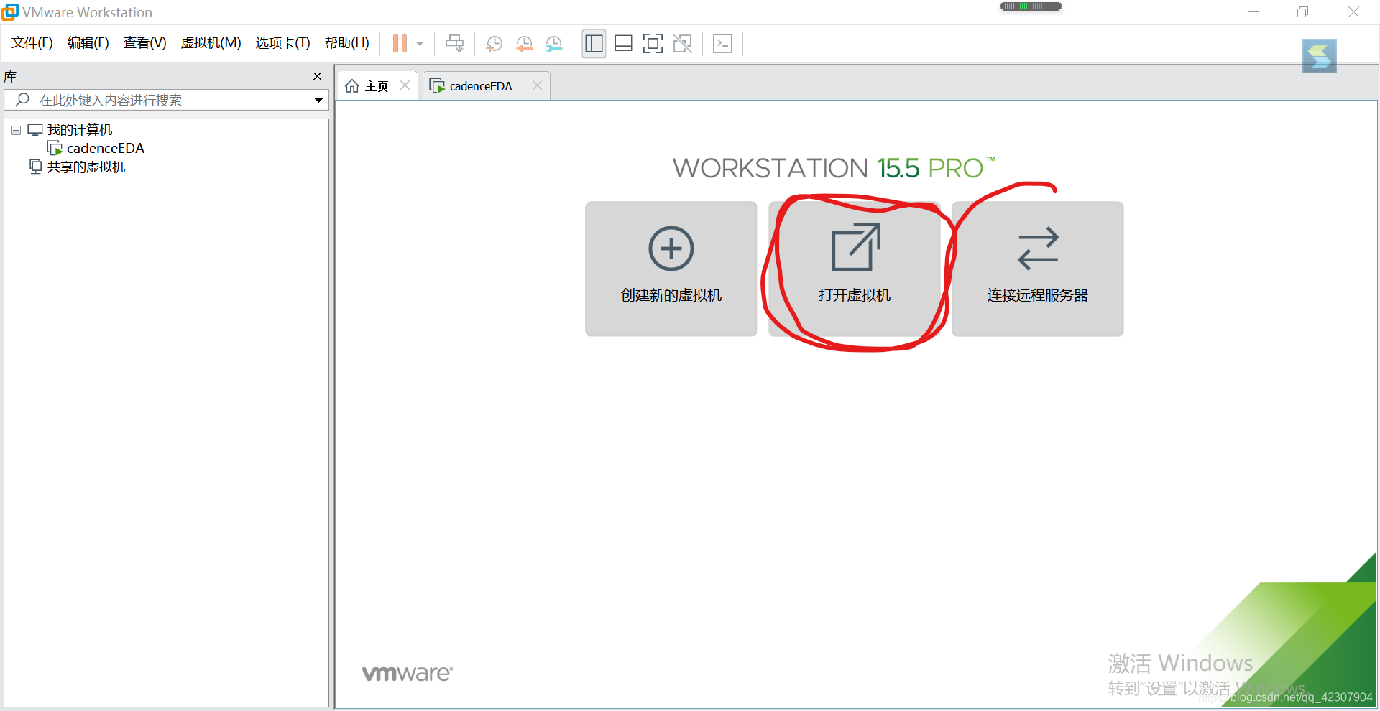Collapse the 我的计算机 tree node
The height and width of the screenshot is (711, 1380).
coord(15,130)
